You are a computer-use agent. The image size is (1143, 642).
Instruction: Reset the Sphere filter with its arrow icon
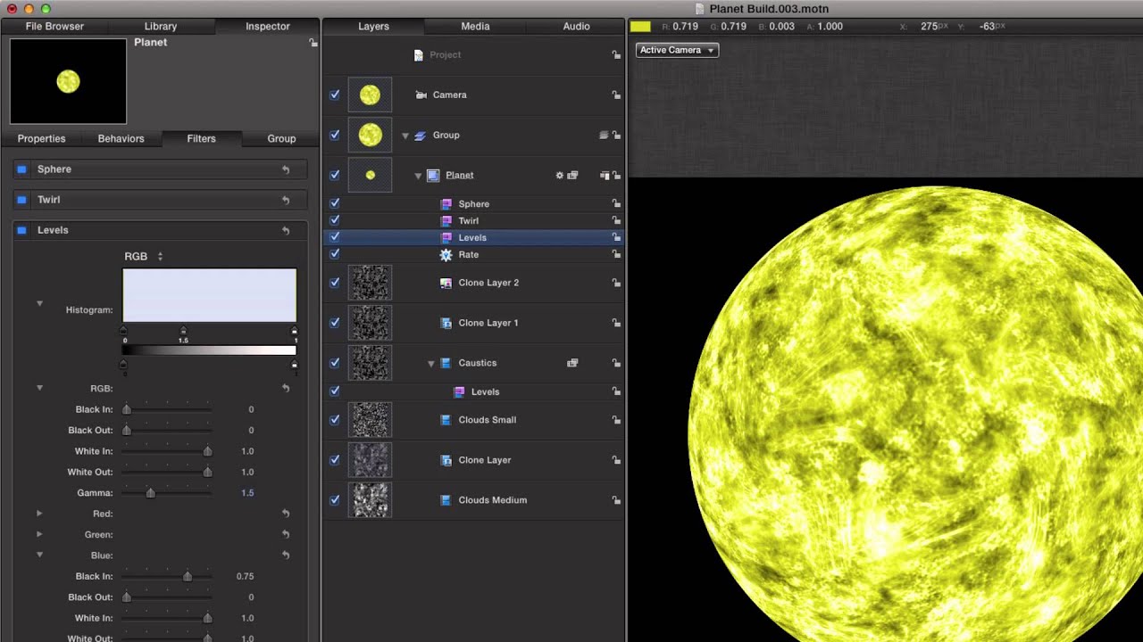coord(286,169)
